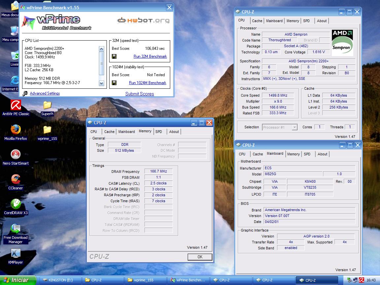Click the AMD Sempron logo in CPU-Z
Image resolution: width=380 pixels, height=285 pixels.
point(342,43)
